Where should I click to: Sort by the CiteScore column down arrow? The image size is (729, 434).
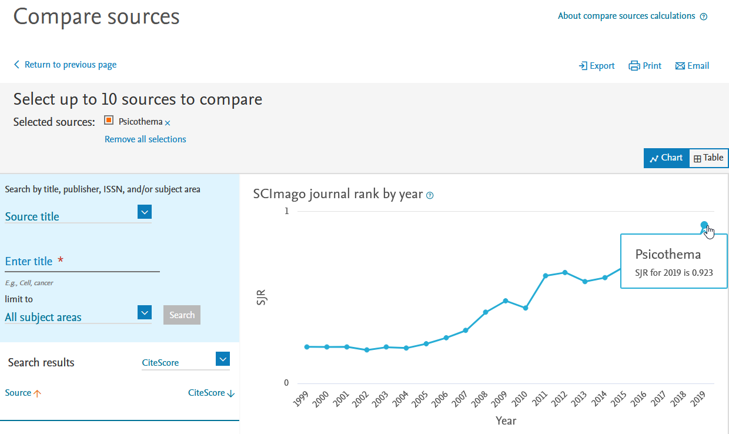coord(230,393)
